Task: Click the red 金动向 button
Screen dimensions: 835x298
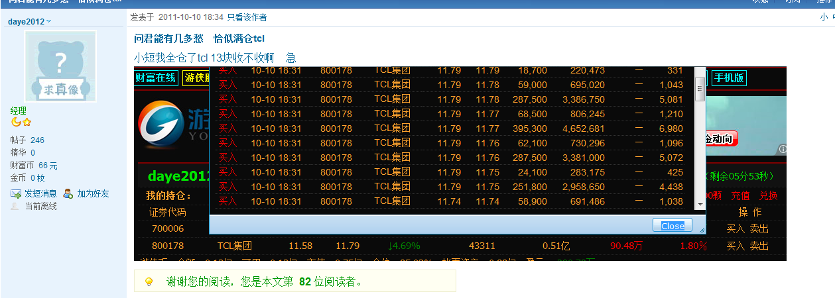Action: coord(721,139)
